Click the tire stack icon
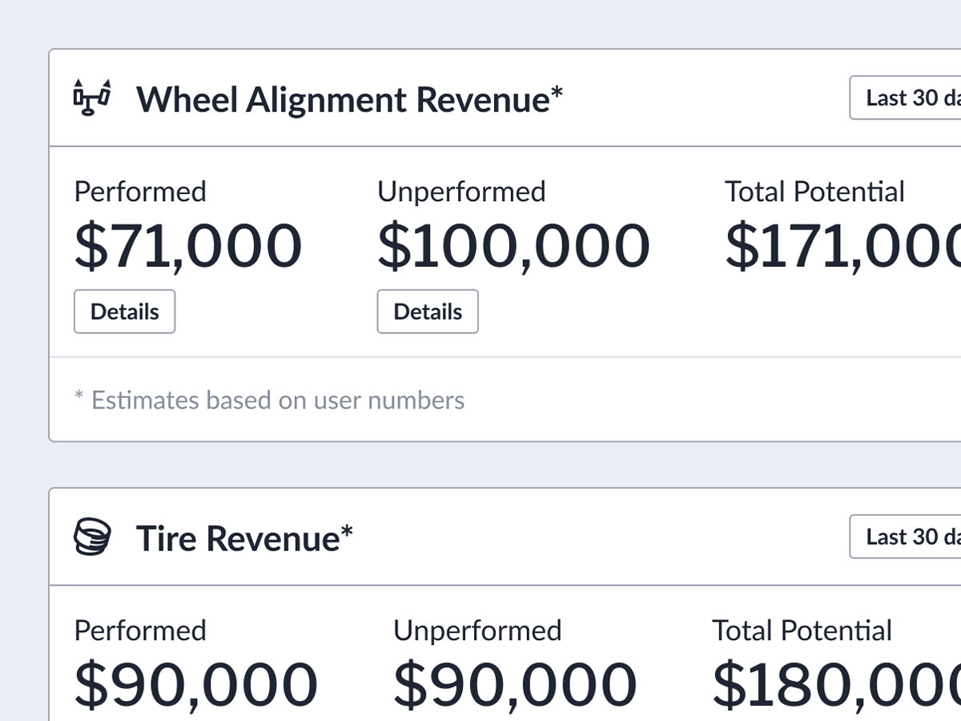Screen dimensions: 961x721 (x=92, y=537)
